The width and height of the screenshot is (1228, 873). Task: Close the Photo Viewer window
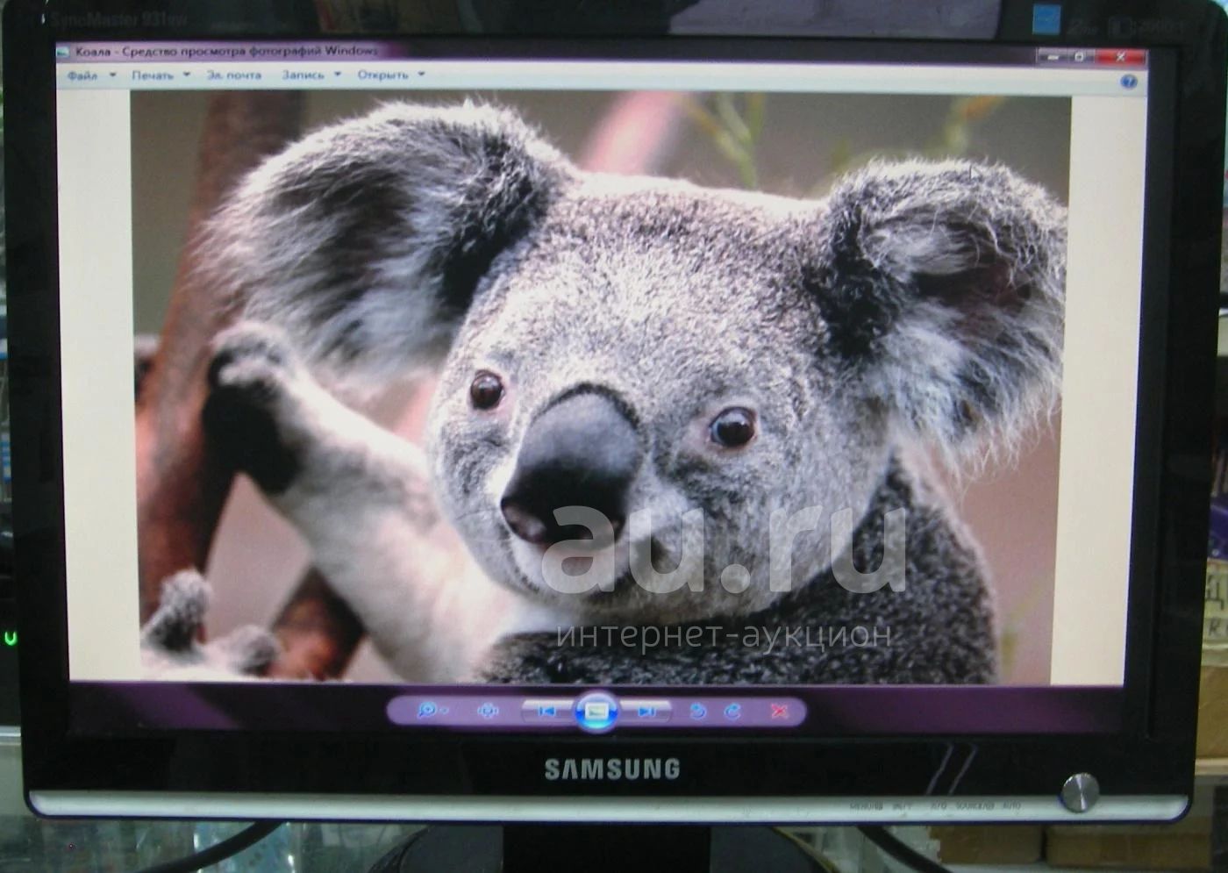(x=1120, y=56)
